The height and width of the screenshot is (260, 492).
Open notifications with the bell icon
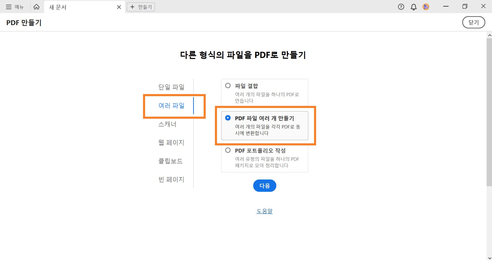[413, 7]
